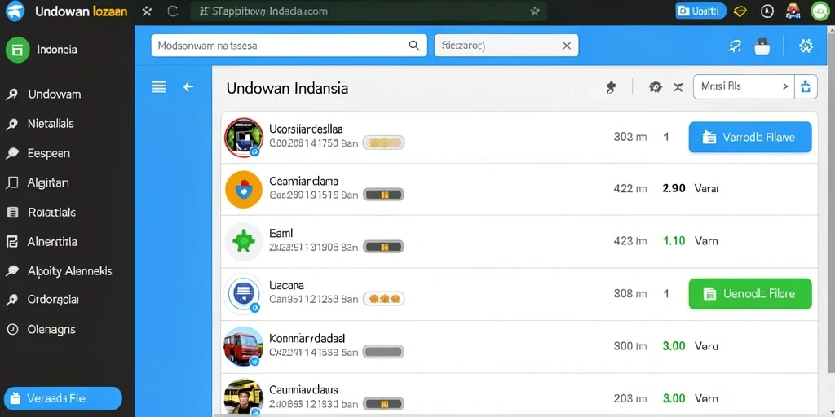Screen dimensions: 835x417
Task: Open the orange Ceamiar dlama avatar
Action: [244, 189]
